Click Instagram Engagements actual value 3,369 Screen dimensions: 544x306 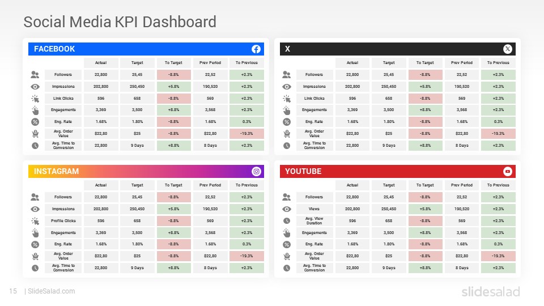point(101,233)
